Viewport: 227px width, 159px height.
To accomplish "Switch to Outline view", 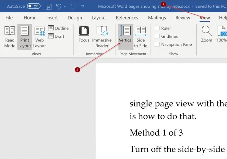I will pos(58,28).
